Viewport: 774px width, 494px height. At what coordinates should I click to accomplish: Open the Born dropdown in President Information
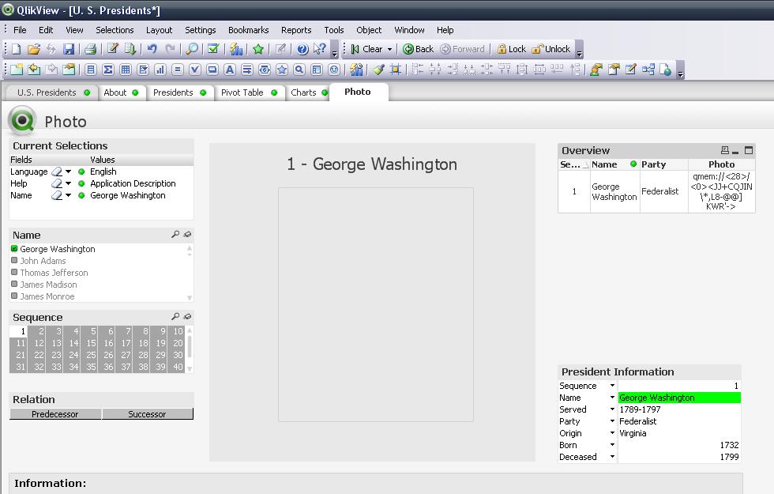click(x=612, y=444)
